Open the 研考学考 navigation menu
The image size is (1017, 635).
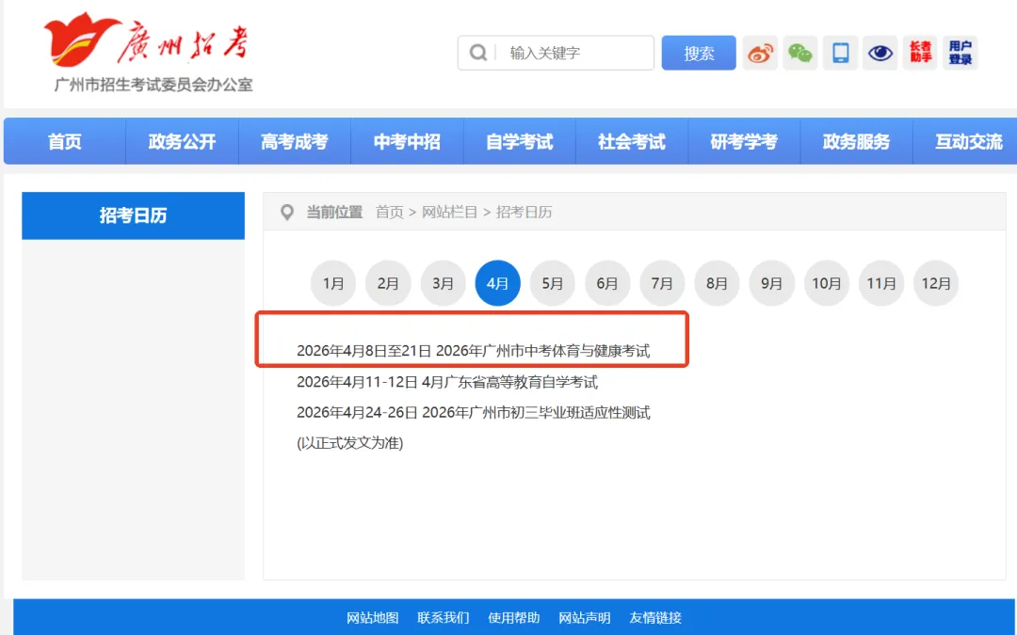tap(744, 141)
